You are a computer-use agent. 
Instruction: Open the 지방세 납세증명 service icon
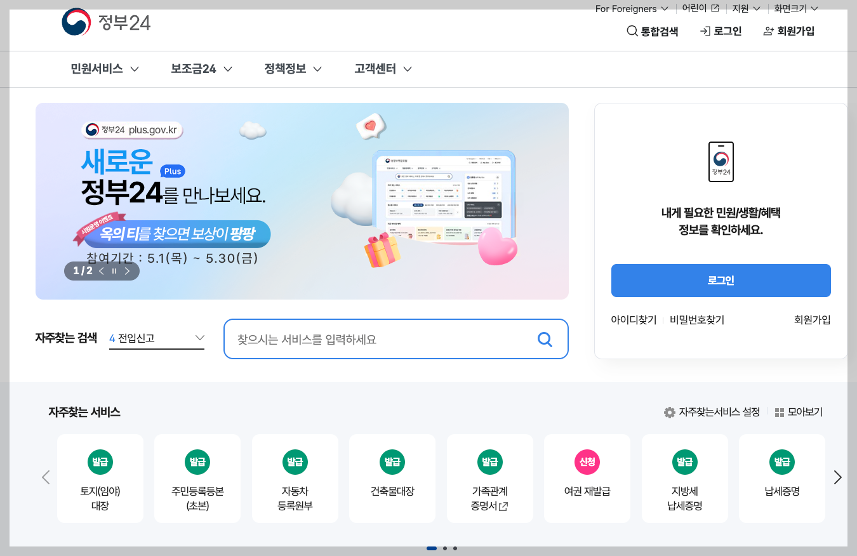coord(684,479)
